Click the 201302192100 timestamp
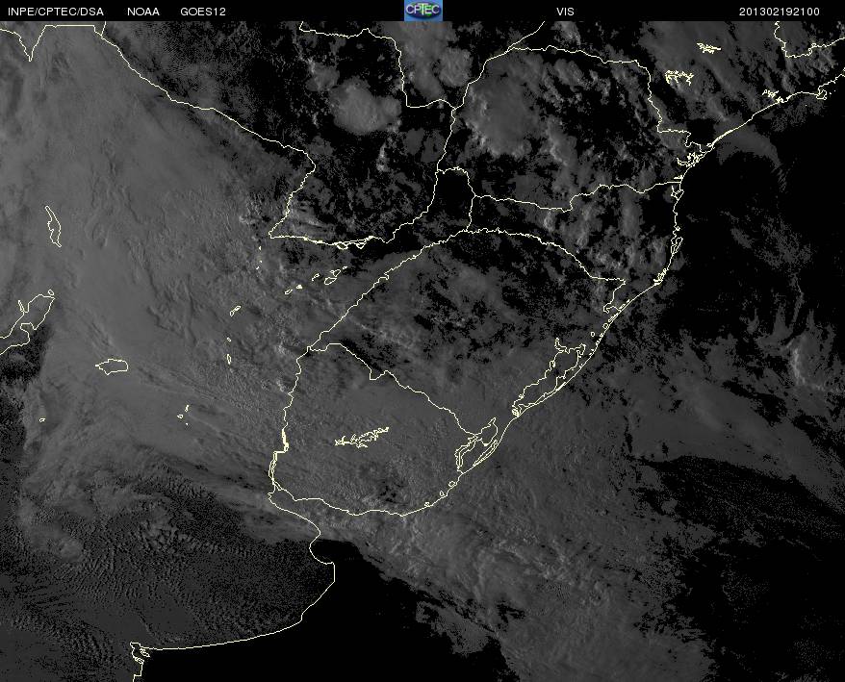Image resolution: width=845 pixels, height=682 pixels. (780, 12)
